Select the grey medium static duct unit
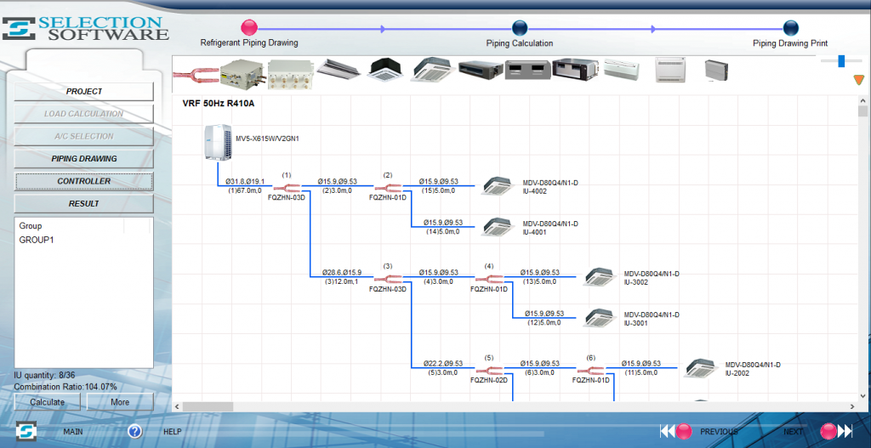 pos(527,69)
